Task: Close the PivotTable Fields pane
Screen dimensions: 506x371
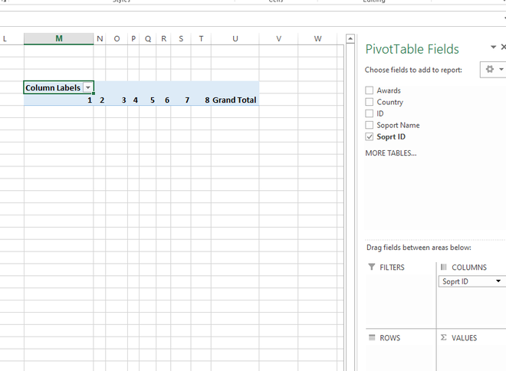Action: click(503, 47)
